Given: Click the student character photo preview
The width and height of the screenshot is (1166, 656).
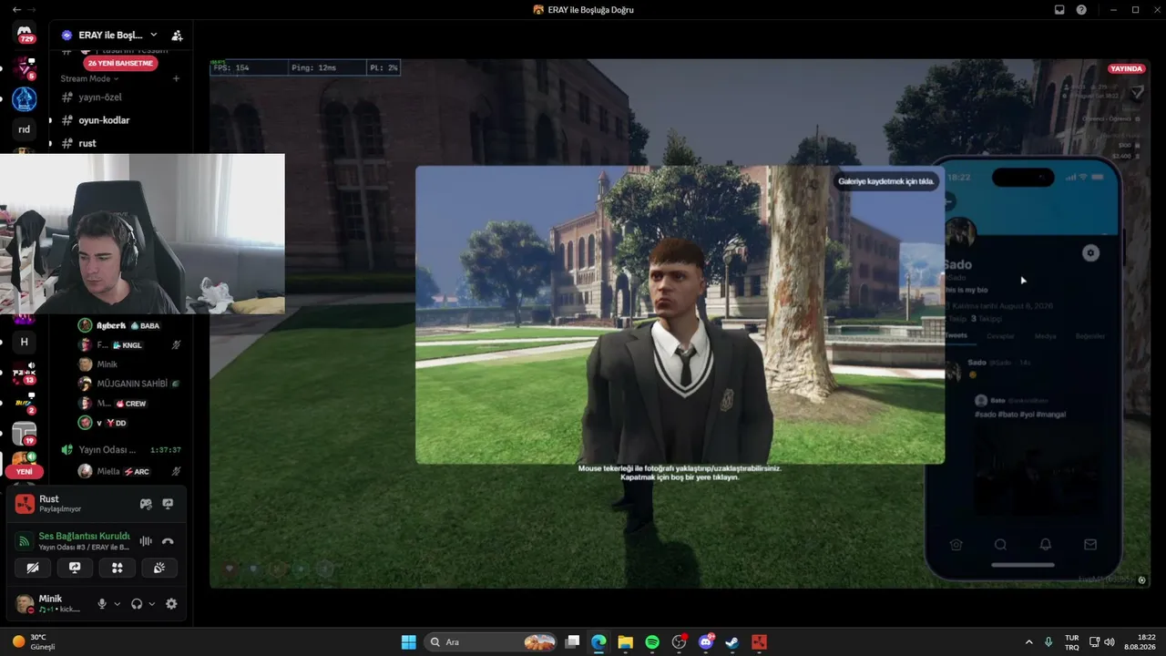Looking at the screenshot, I should (x=680, y=314).
